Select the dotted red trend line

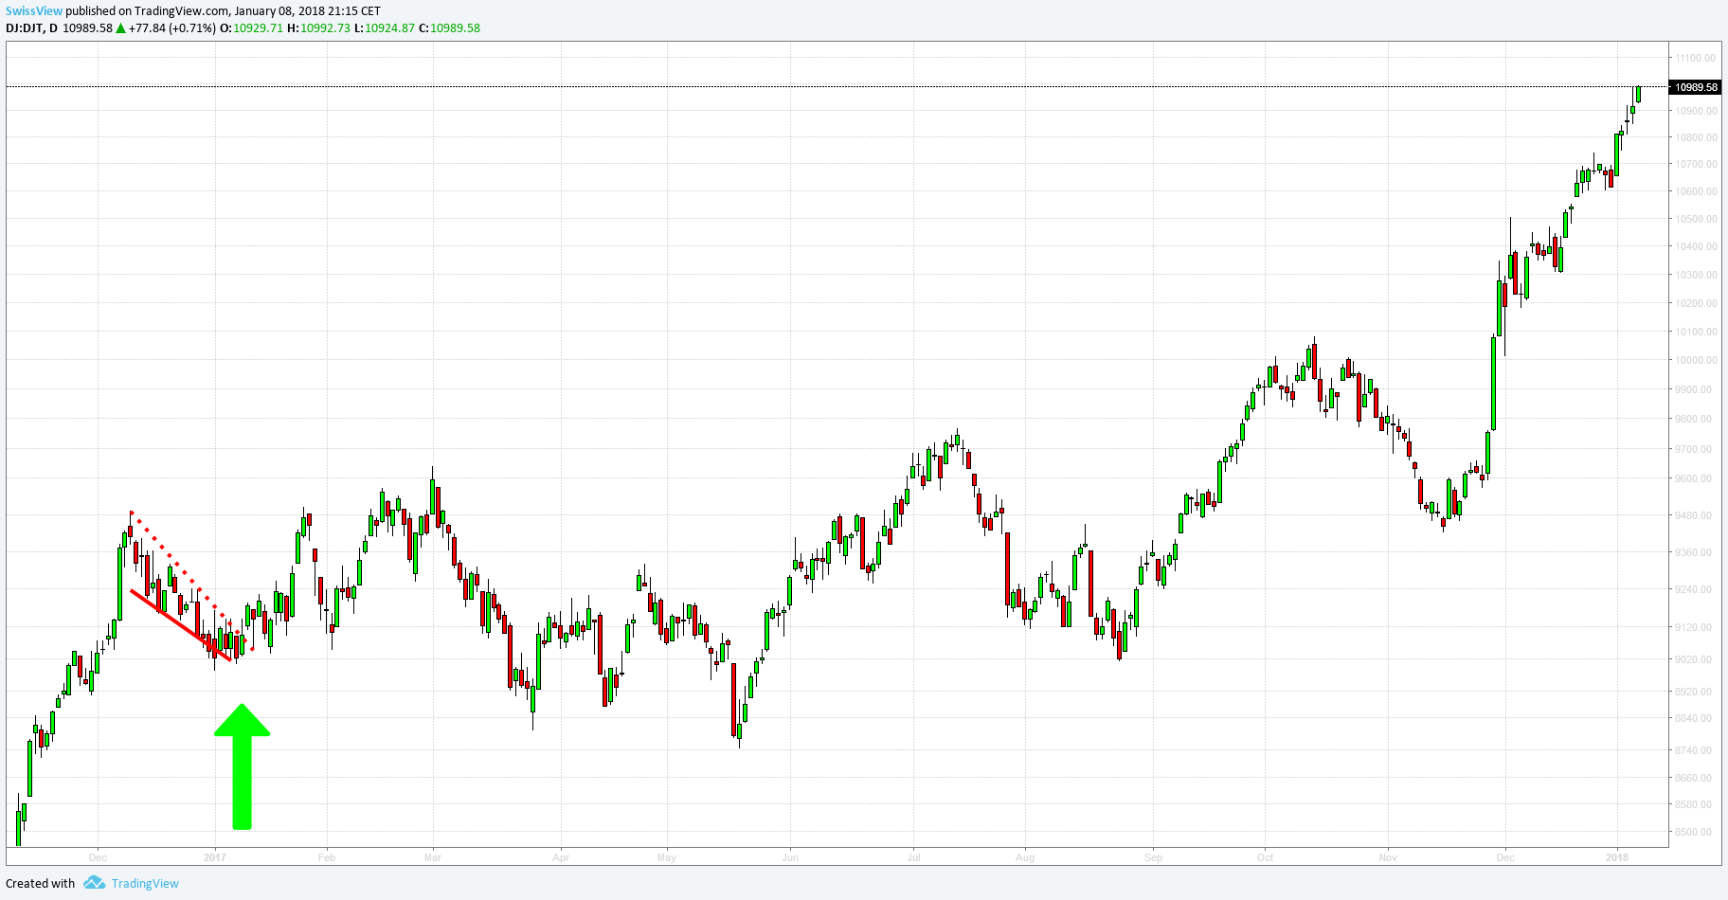point(191,582)
